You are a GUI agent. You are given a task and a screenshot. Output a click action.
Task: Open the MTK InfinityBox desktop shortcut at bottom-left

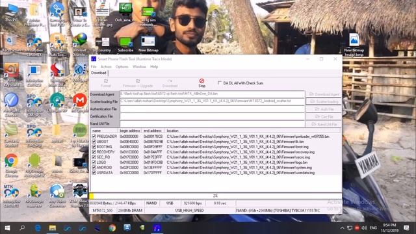pyautogui.click(x=11, y=196)
